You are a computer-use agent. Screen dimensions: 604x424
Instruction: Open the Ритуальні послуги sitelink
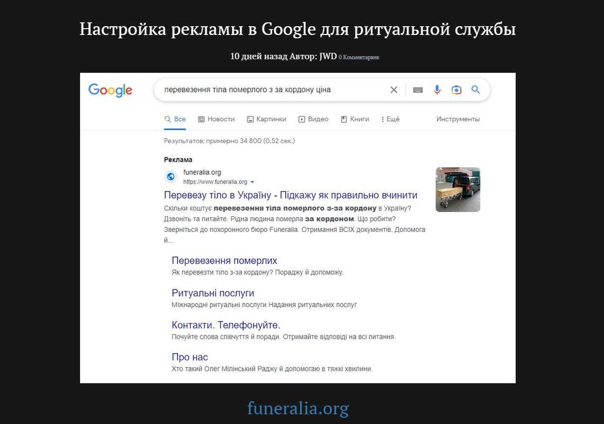213,293
